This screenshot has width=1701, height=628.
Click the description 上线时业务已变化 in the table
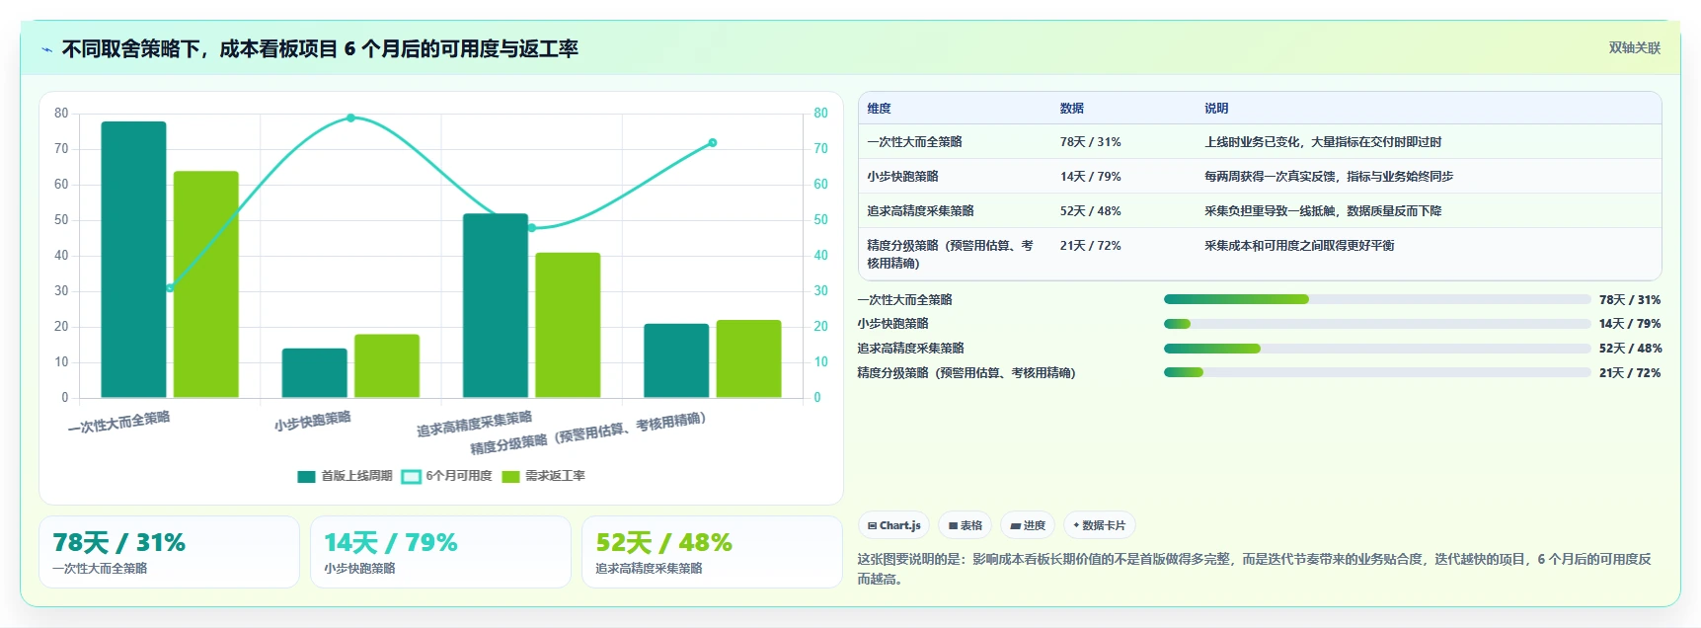click(1323, 142)
